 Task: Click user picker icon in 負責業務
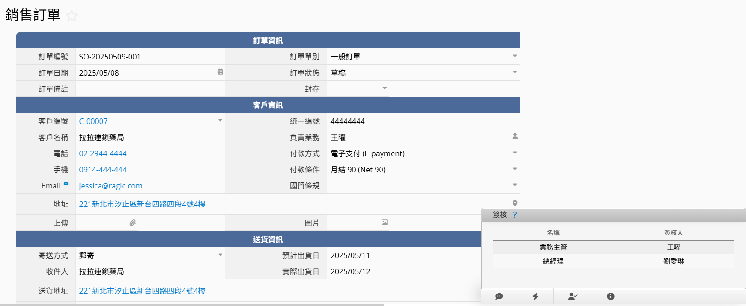click(515, 136)
